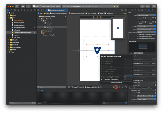Open the Test navigator diamond icon
The height and width of the screenshot is (113, 163).
(25, 10)
